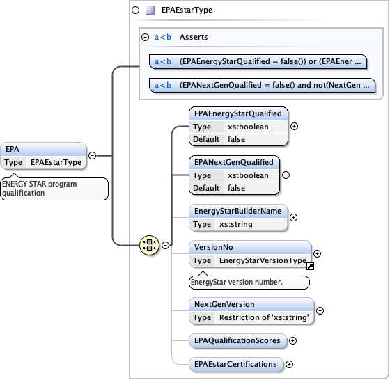
Task: Collapse the EPA element node
Action: click(x=92, y=156)
